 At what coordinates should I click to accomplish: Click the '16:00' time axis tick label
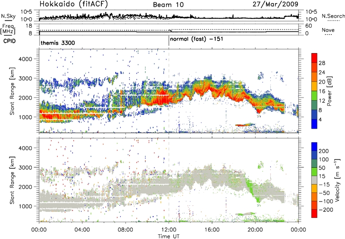(x=212, y=230)
